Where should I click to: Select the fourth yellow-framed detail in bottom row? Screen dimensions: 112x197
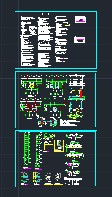click(59, 179)
